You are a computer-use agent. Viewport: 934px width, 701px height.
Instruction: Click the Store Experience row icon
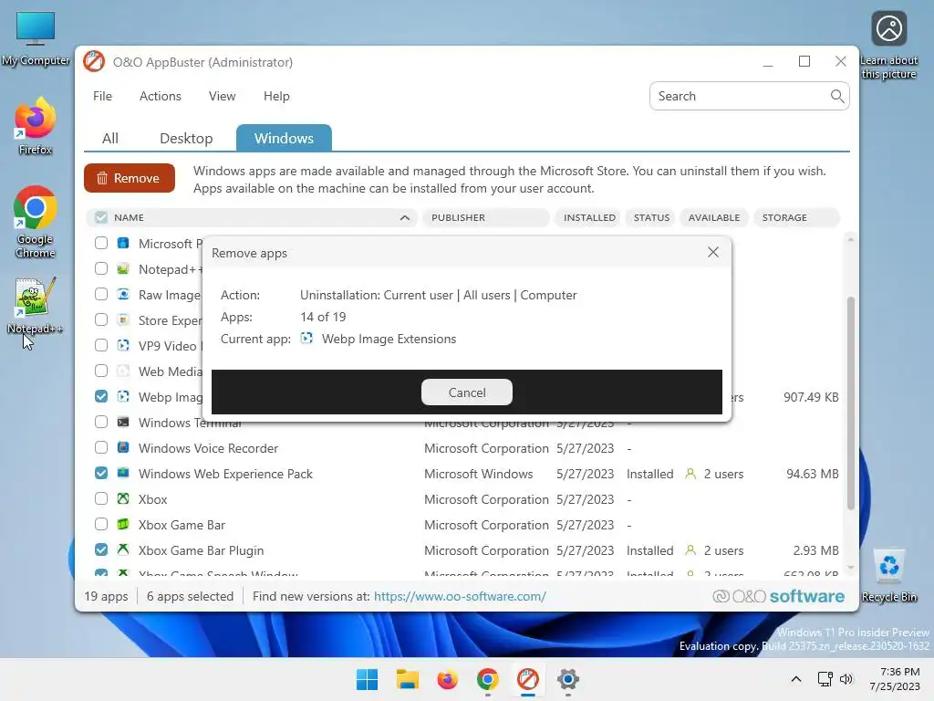123,320
